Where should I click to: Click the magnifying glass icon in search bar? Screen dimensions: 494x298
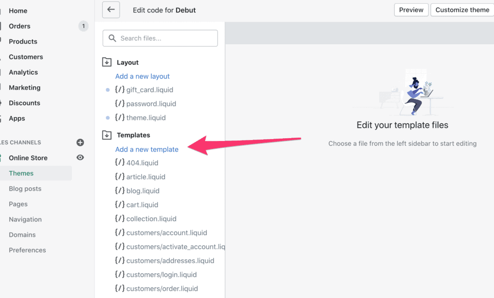[112, 38]
